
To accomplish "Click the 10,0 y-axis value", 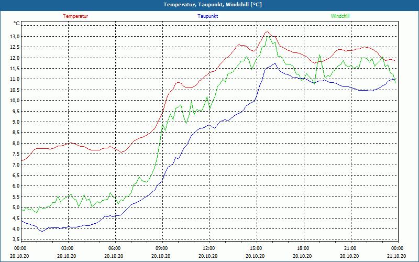I will pyautogui.click(x=15, y=101).
